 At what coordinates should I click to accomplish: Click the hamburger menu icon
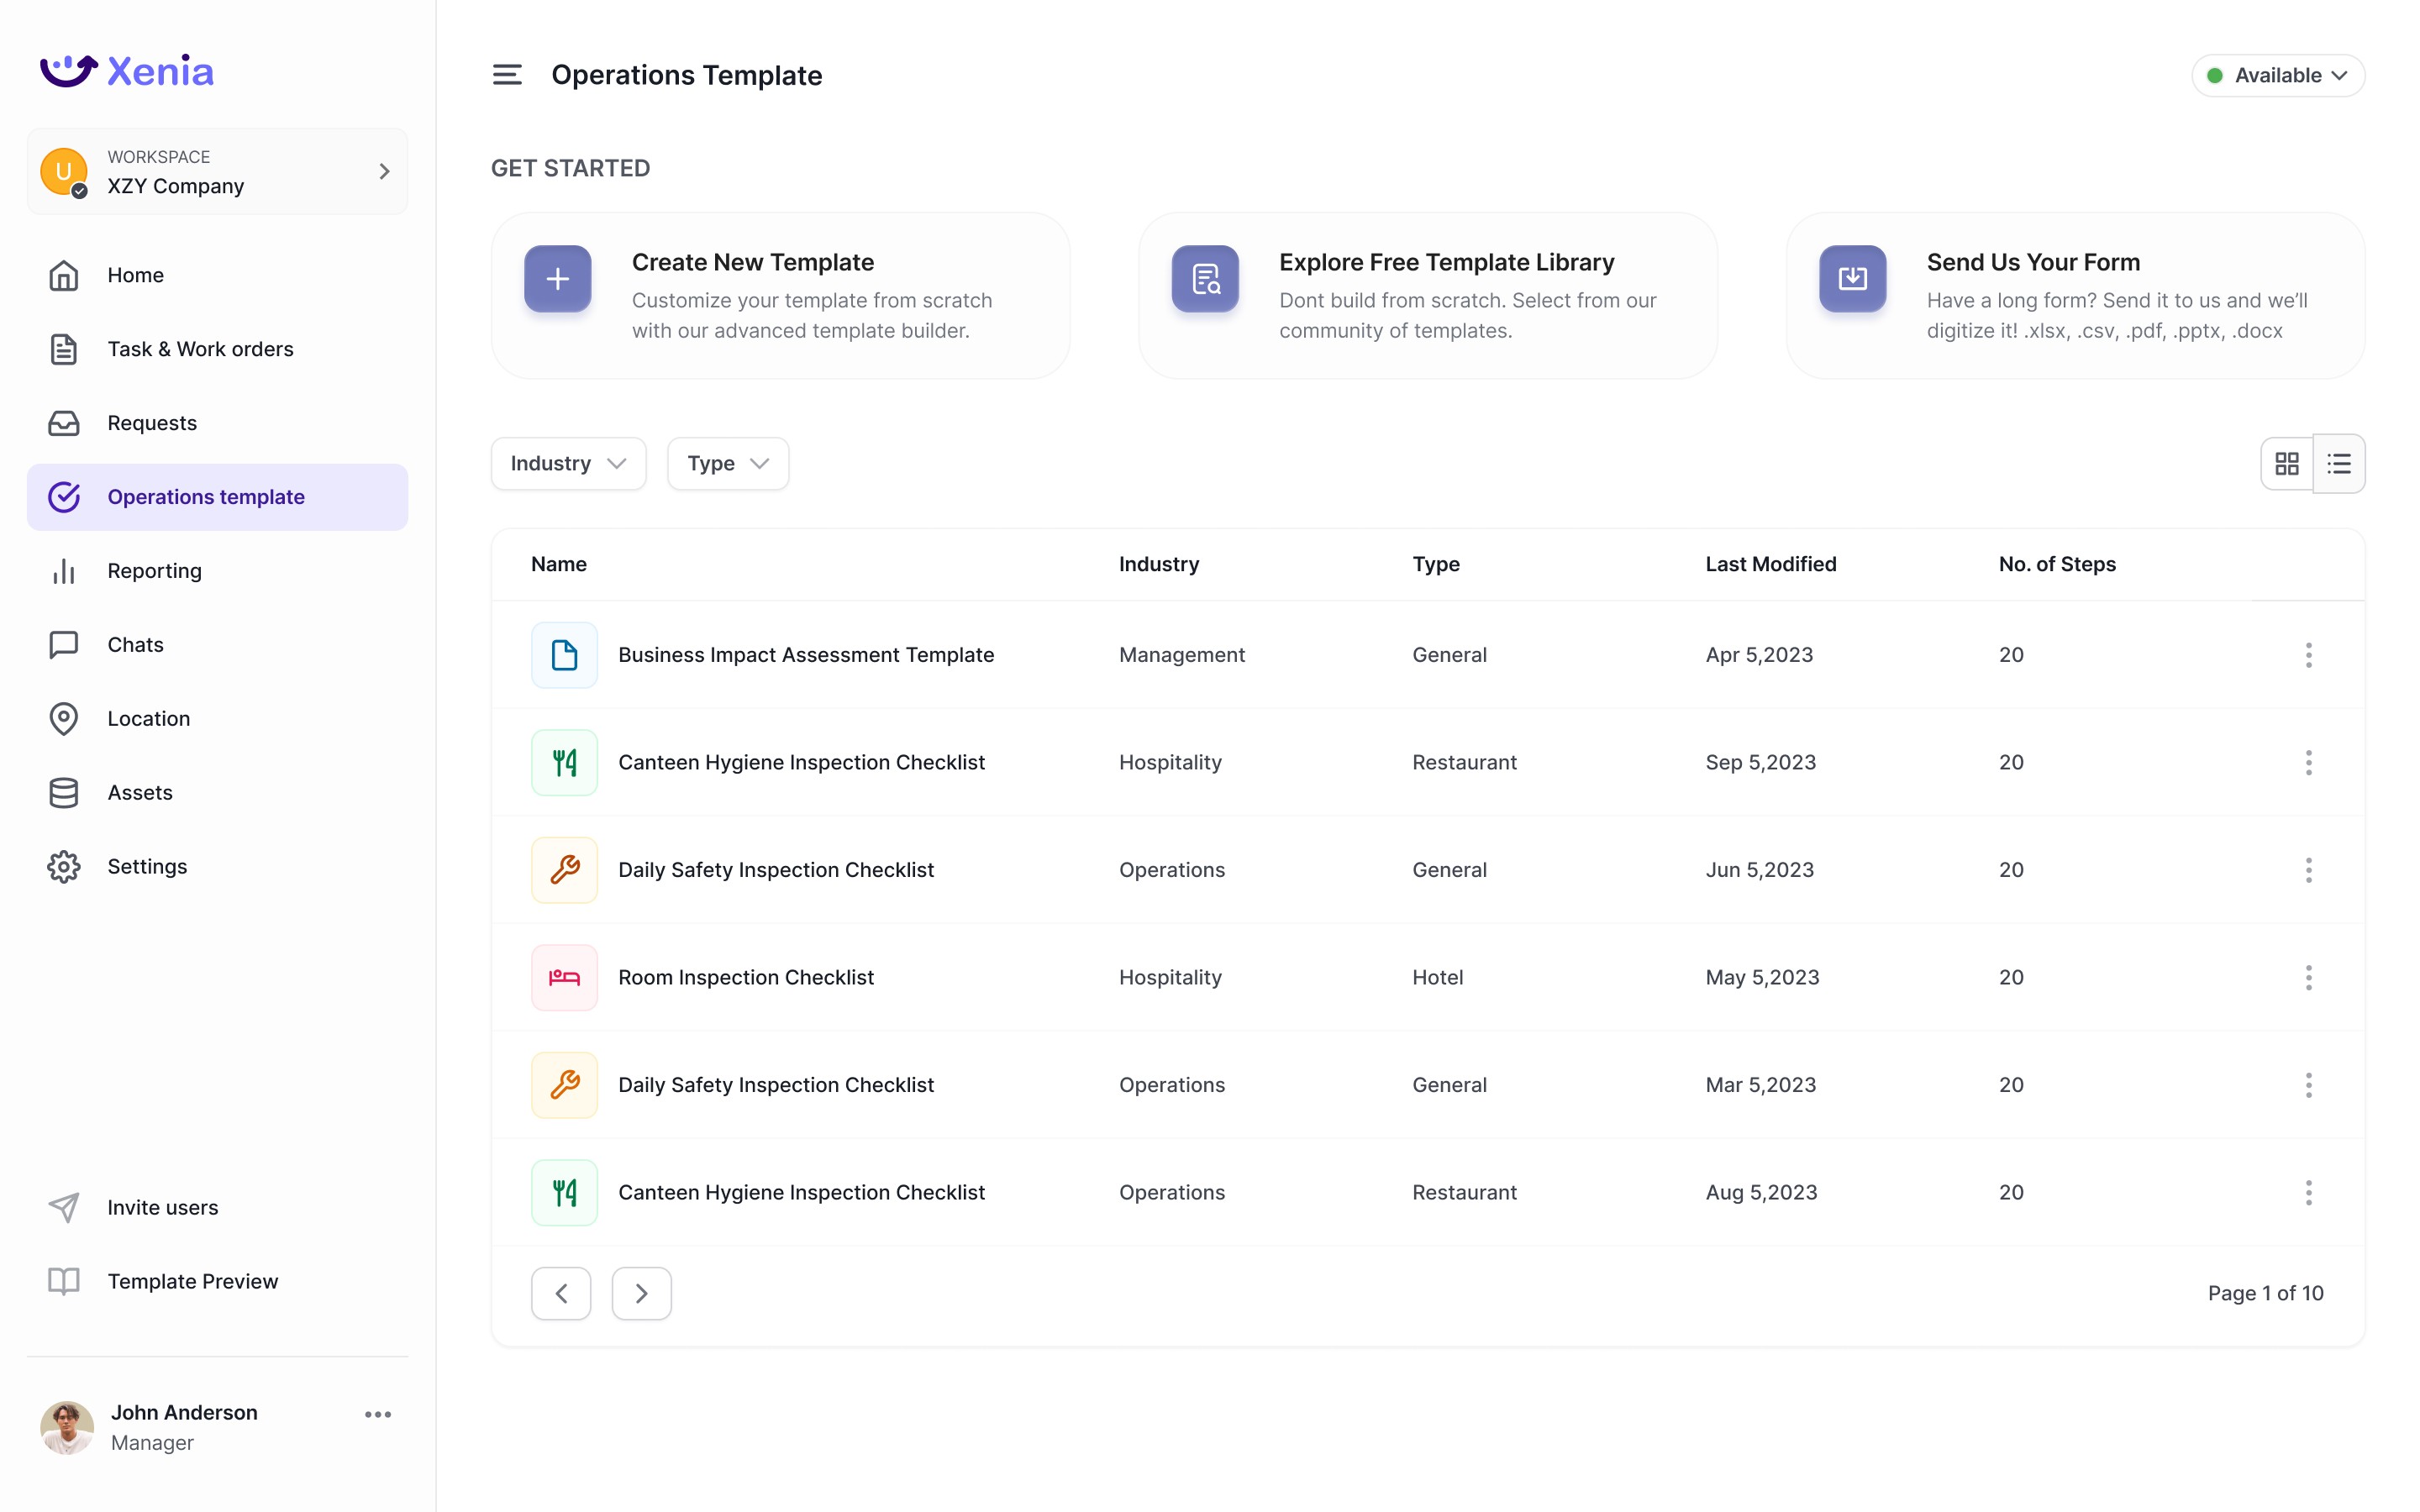click(507, 75)
